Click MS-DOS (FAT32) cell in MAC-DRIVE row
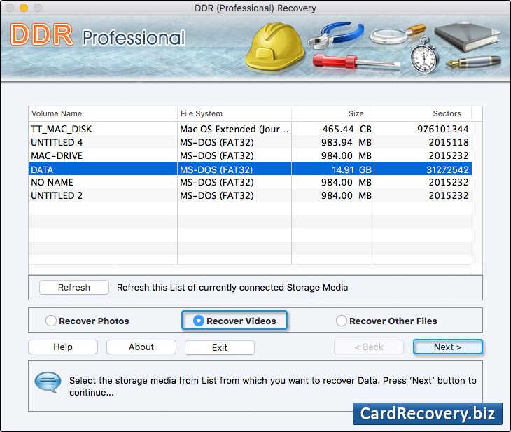This screenshot has height=432, width=511. pos(234,156)
